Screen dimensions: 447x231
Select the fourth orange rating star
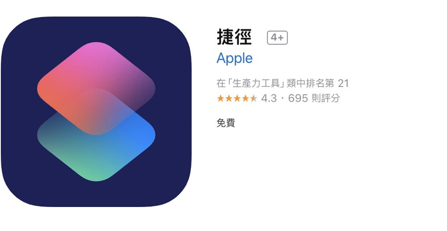(x=245, y=99)
